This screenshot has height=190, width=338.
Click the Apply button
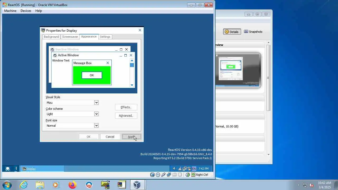[132, 137]
